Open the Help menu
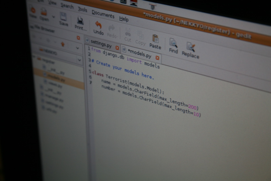This screenshot has height=181, width=271. click(124, 19)
